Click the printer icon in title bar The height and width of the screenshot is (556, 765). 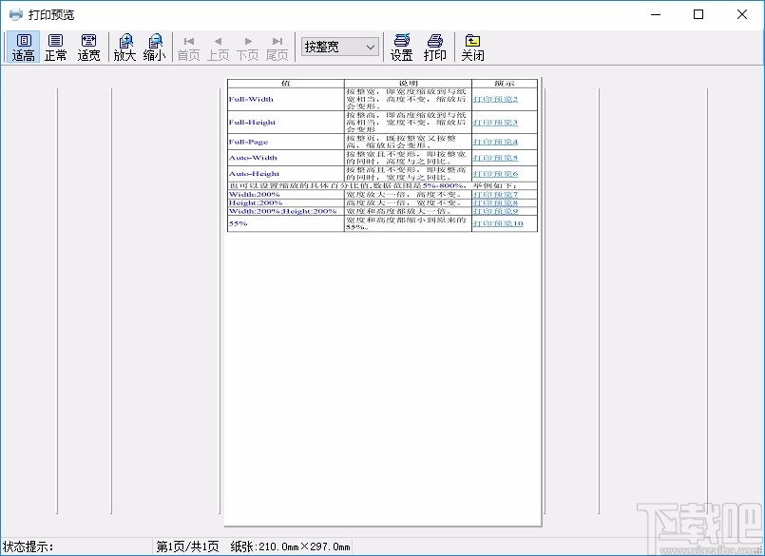click(15, 14)
